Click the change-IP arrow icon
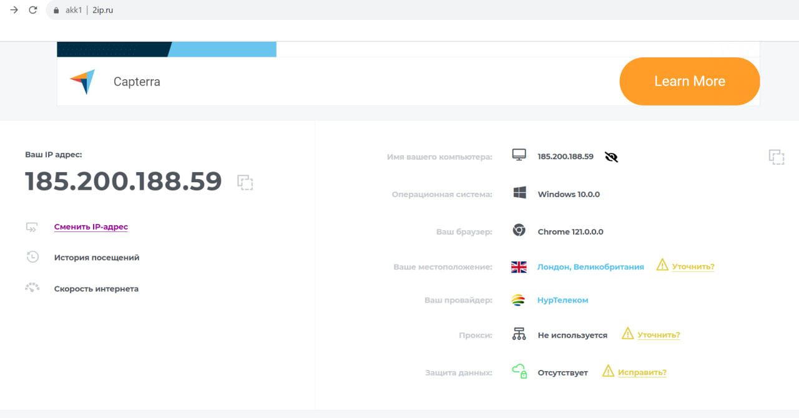 pyautogui.click(x=32, y=227)
